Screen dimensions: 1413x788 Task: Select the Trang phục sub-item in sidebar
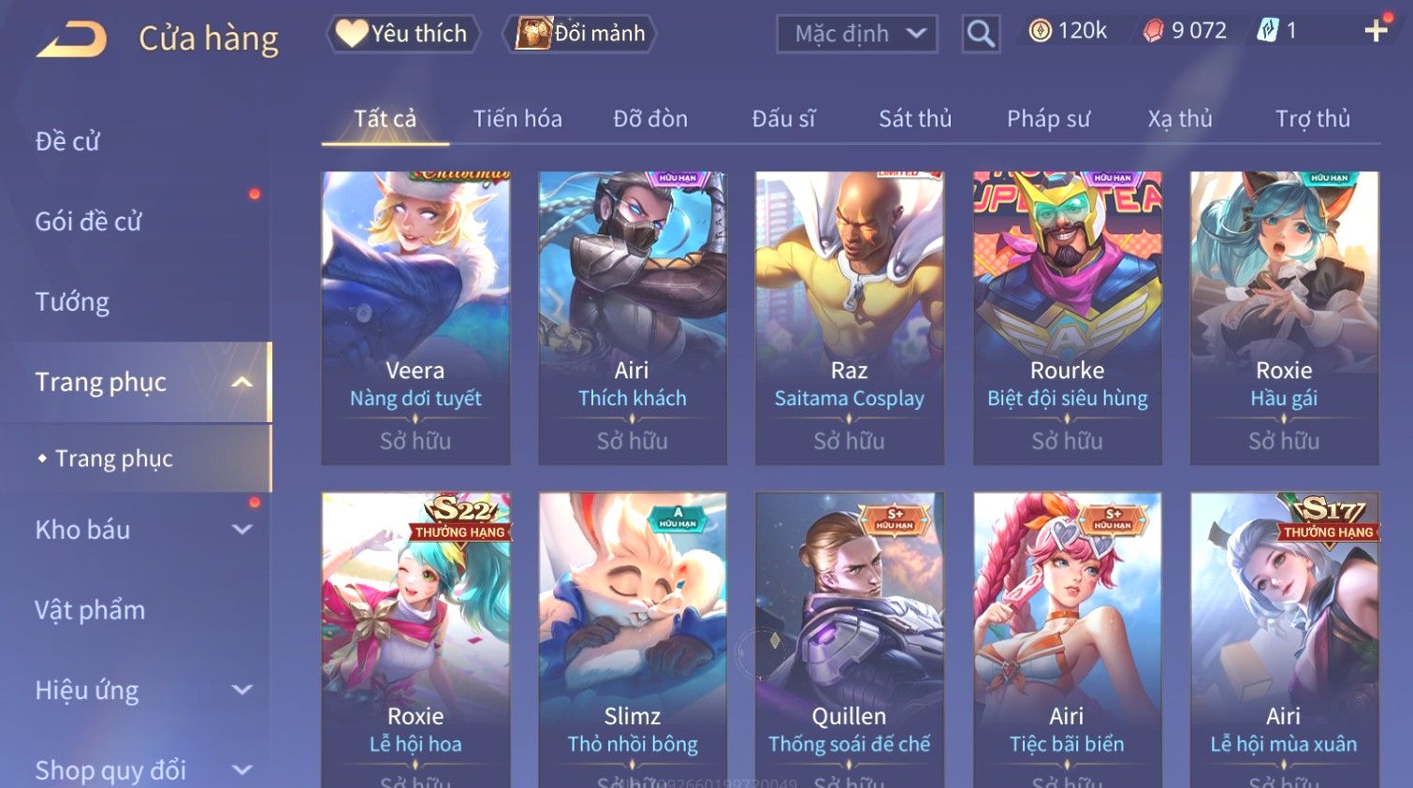pyautogui.click(x=114, y=459)
